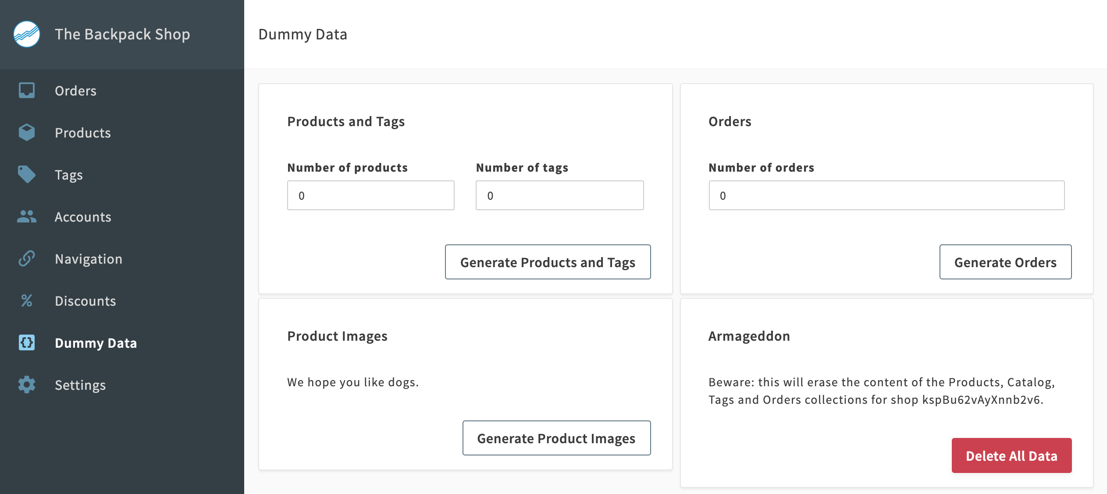Click the Accounts people icon
Screen dimensions: 1107x494
coord(27,216)
